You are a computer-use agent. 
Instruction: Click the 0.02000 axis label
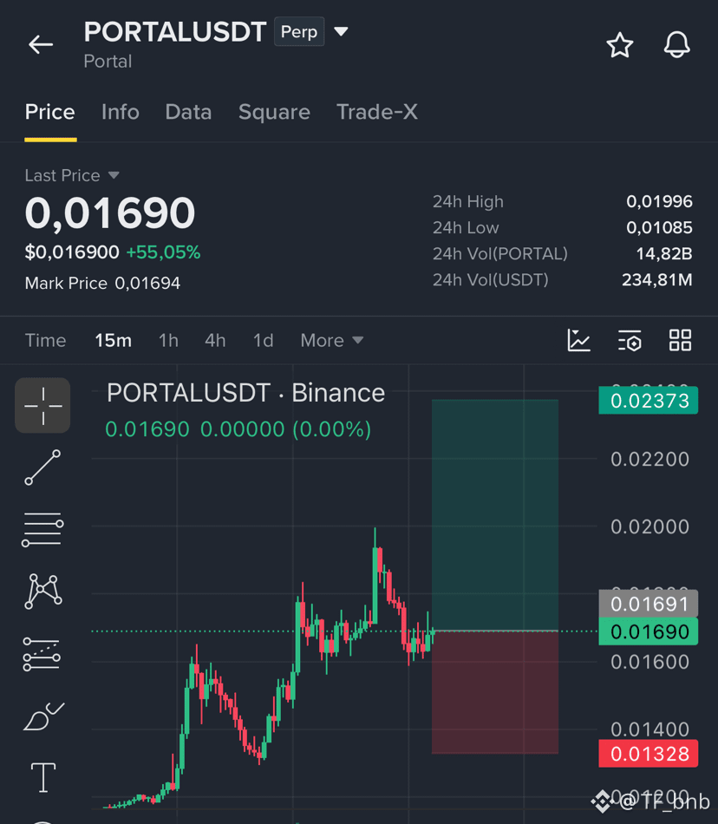649,526
